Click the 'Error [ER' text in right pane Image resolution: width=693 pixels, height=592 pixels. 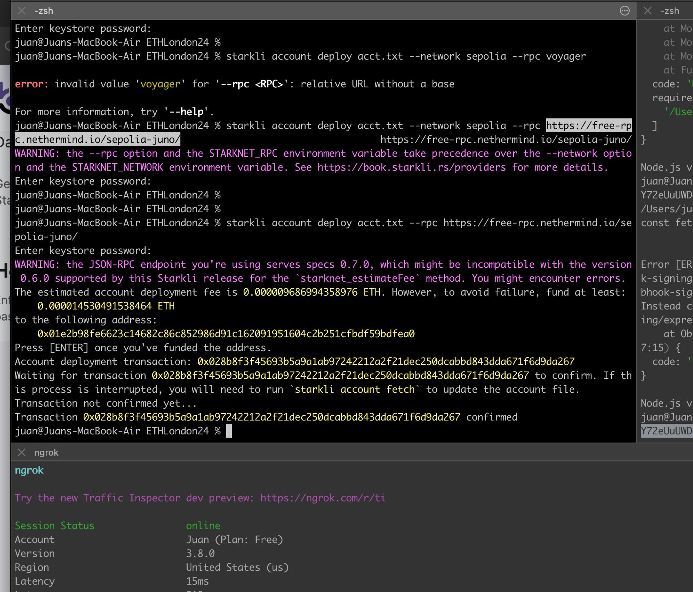pos(666,265)
